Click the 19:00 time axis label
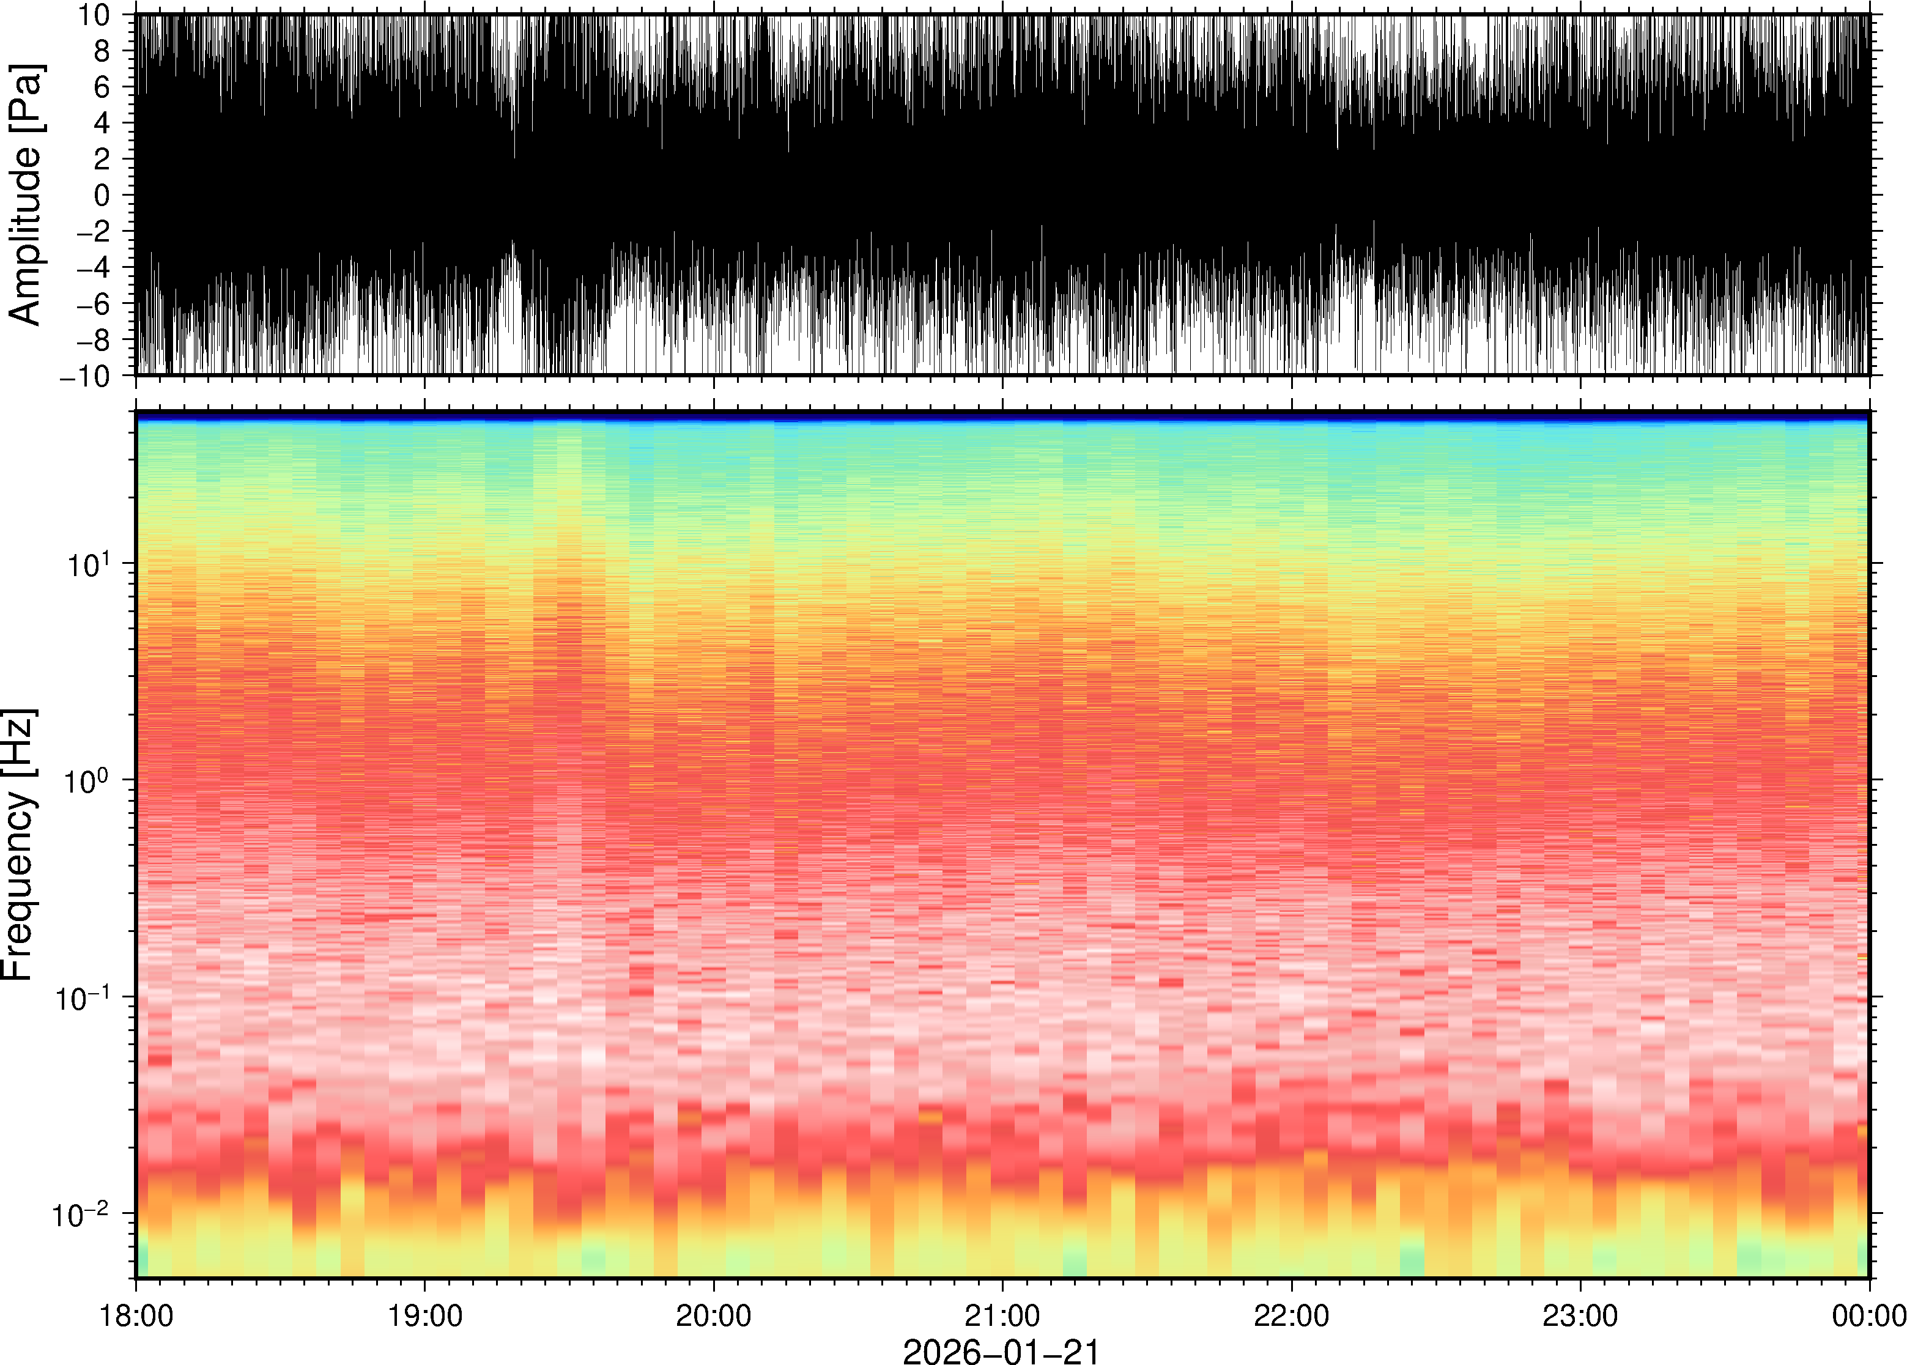Image resolution: width=1907 pixels, height=1365 pixels. 424,1315
